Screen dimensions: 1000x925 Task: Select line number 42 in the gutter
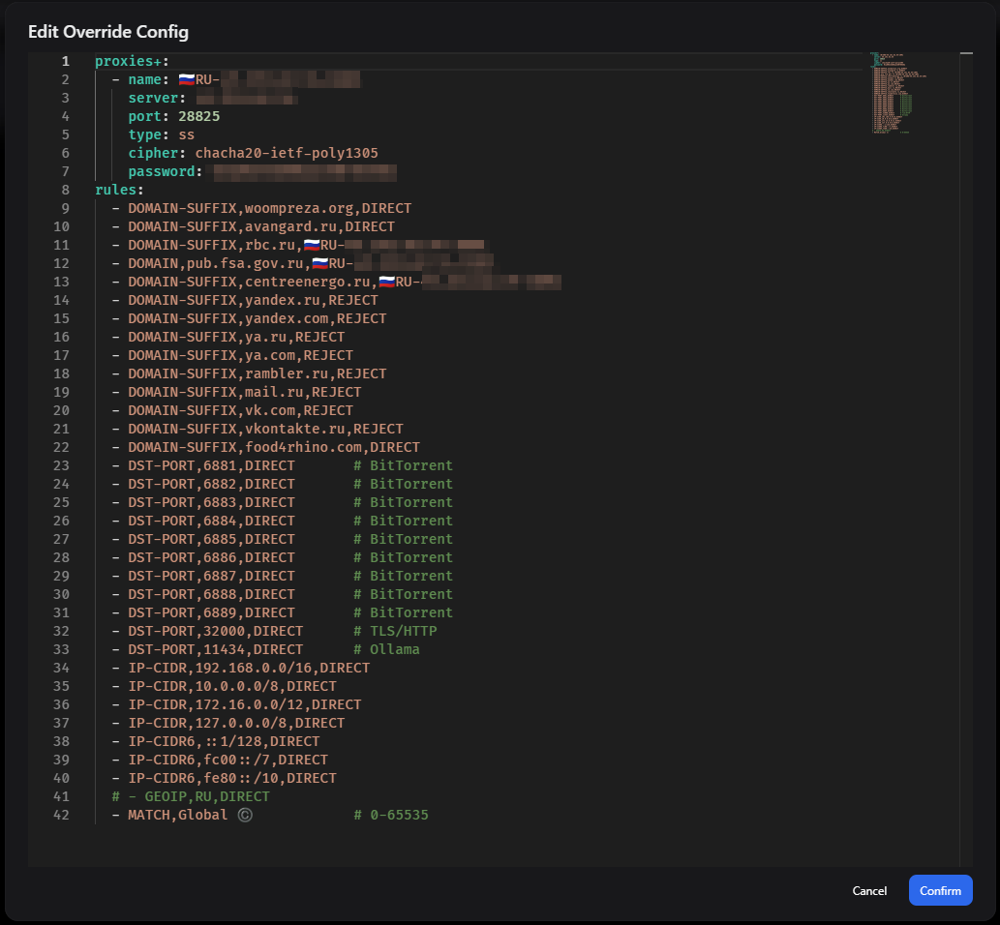tap(61, 815)
